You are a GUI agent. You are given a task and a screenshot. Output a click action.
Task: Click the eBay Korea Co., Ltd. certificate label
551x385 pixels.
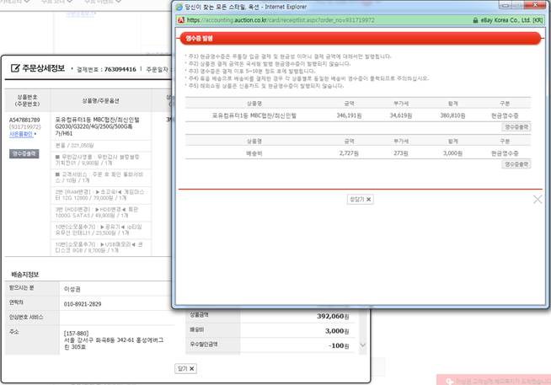(511, 20)
